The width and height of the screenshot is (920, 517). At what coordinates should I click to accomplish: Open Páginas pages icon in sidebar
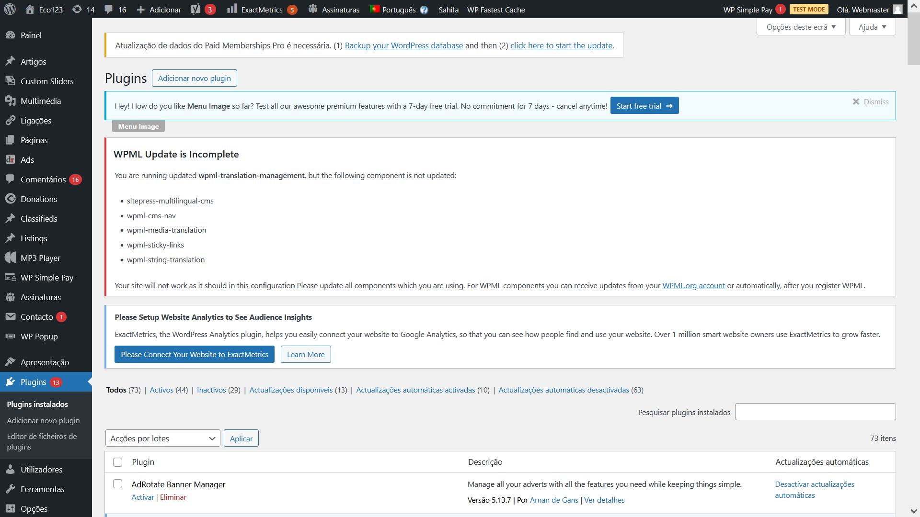(x=11, y=140)
